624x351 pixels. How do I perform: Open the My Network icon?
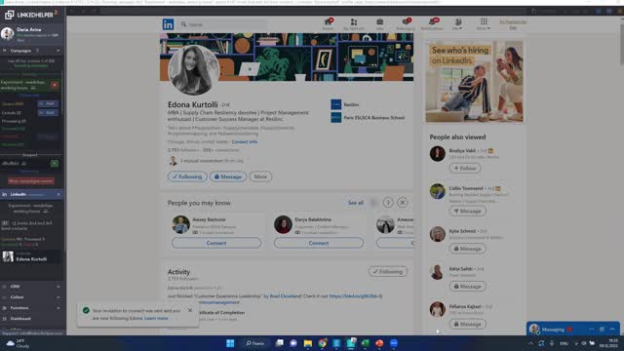pyautogui.click(x=354, y=23)
